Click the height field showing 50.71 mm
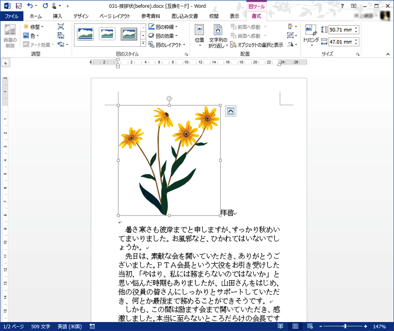 [341, 30]
